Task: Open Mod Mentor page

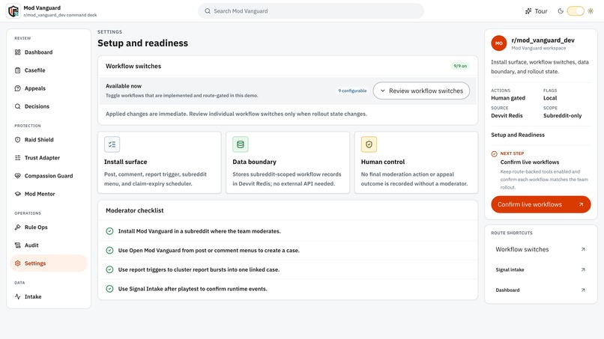Action: click(x=49, y=194)
